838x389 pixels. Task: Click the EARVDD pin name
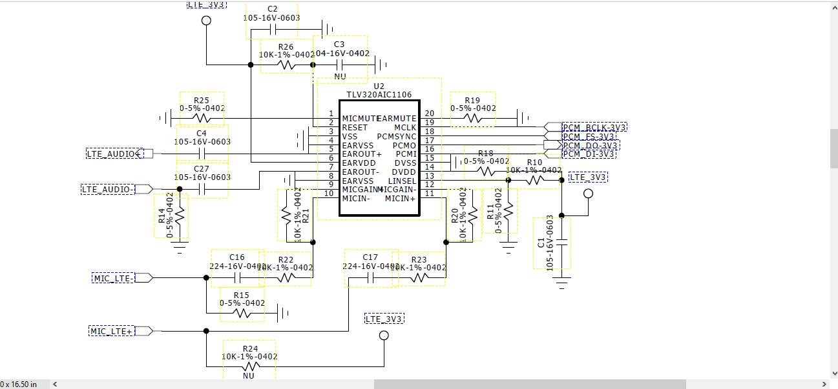[x=359, y=163]
